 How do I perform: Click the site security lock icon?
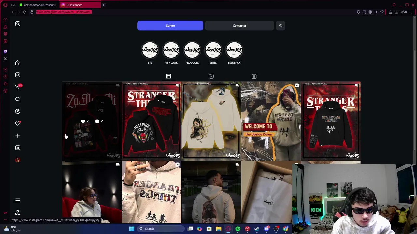point(32,12)
